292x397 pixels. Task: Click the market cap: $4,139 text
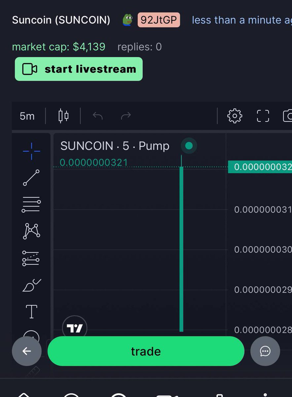click(x=58, y=47)
